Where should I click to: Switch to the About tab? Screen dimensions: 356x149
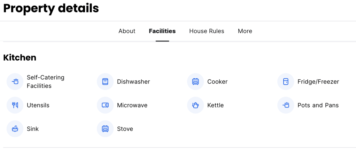point(127,31)
